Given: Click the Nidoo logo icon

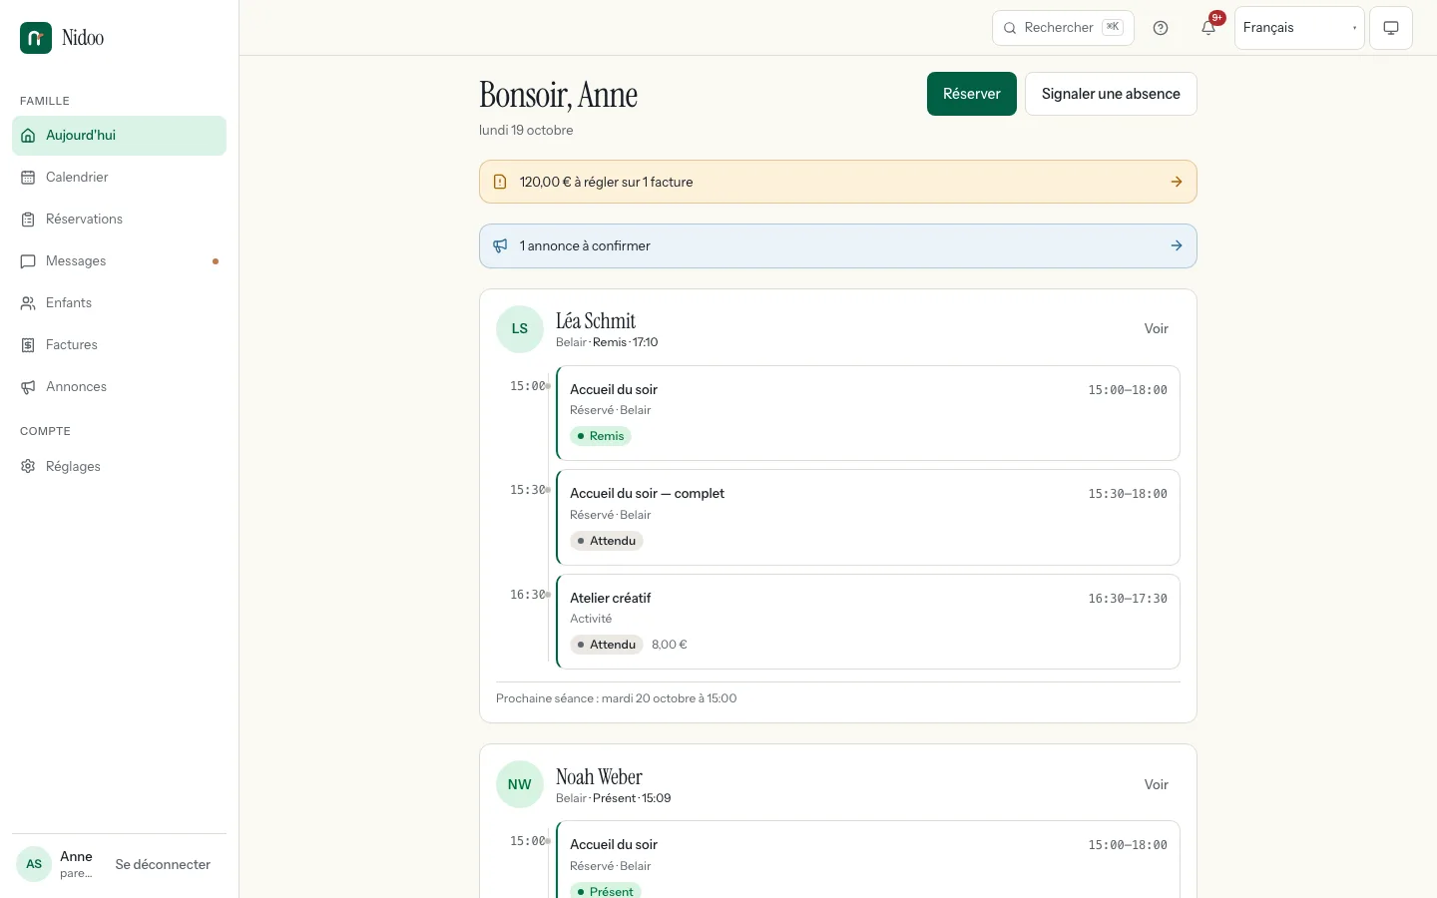Looking at the screenshot, I should click(x=36, y=38).
